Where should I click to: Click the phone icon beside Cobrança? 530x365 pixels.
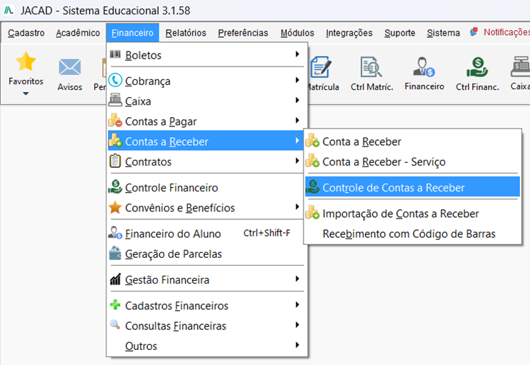(115, 80)
